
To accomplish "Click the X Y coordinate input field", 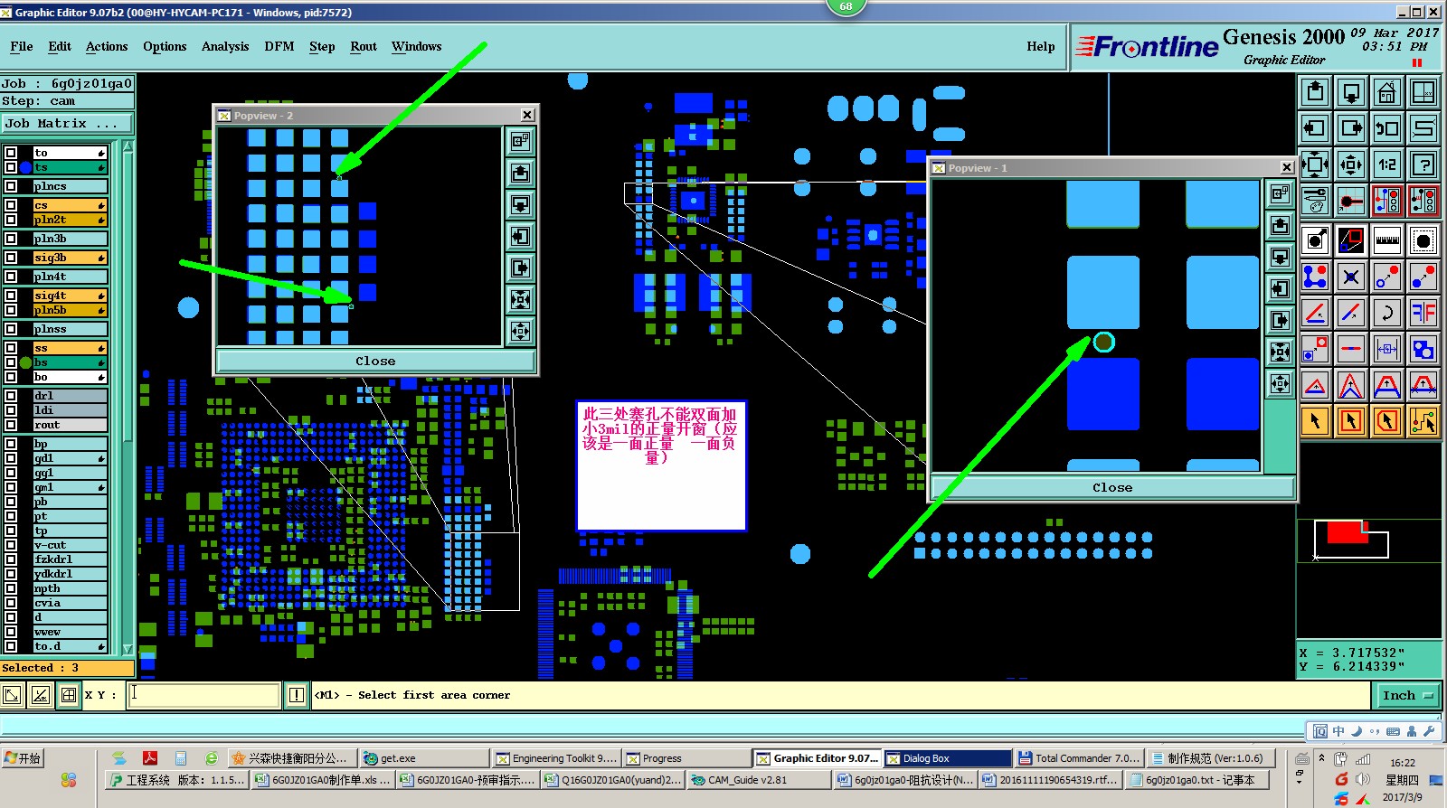I will [203, 694].
